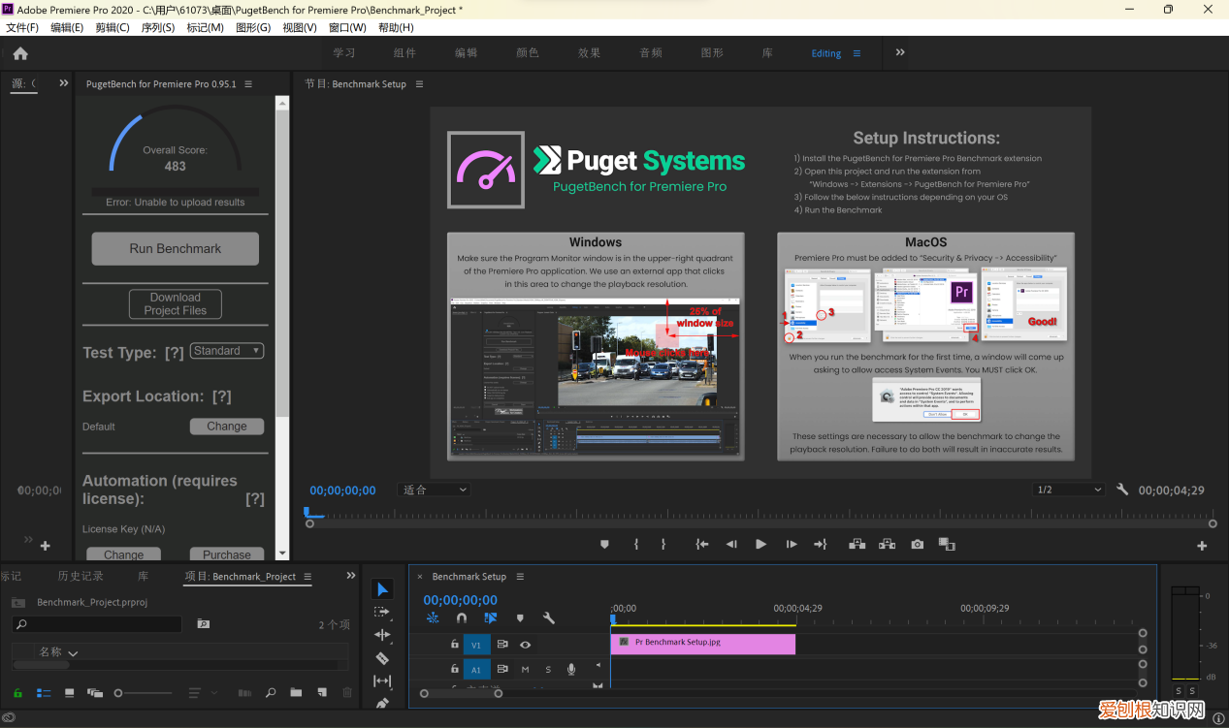This screenshot has width=1229, height=728.
Task: Click the Export Frame camera icon
Action: pyautogui.click(x=917, y=545)
